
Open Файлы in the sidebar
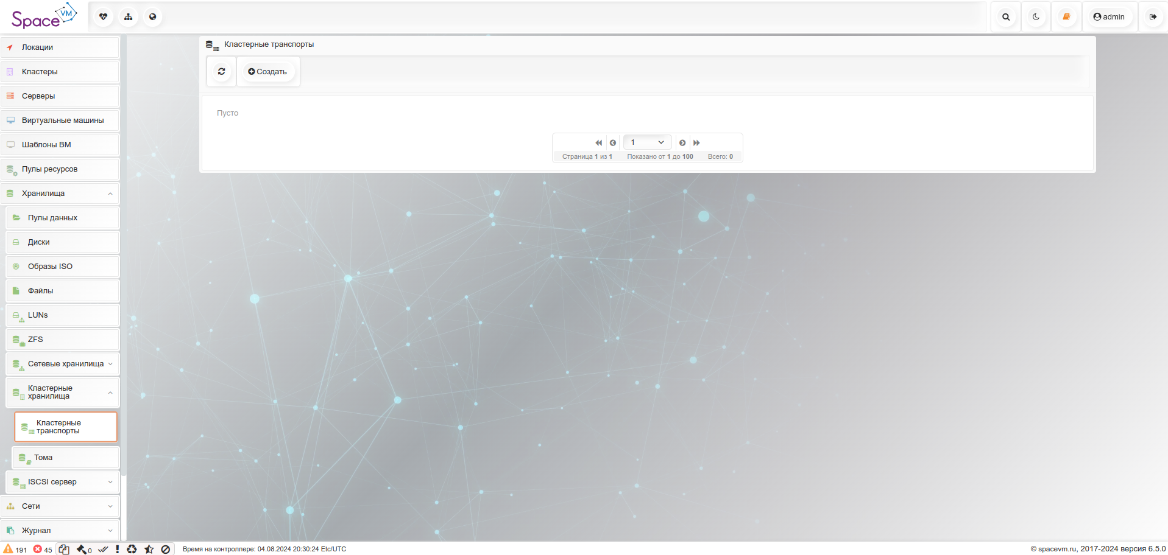(x=63, y=291)
